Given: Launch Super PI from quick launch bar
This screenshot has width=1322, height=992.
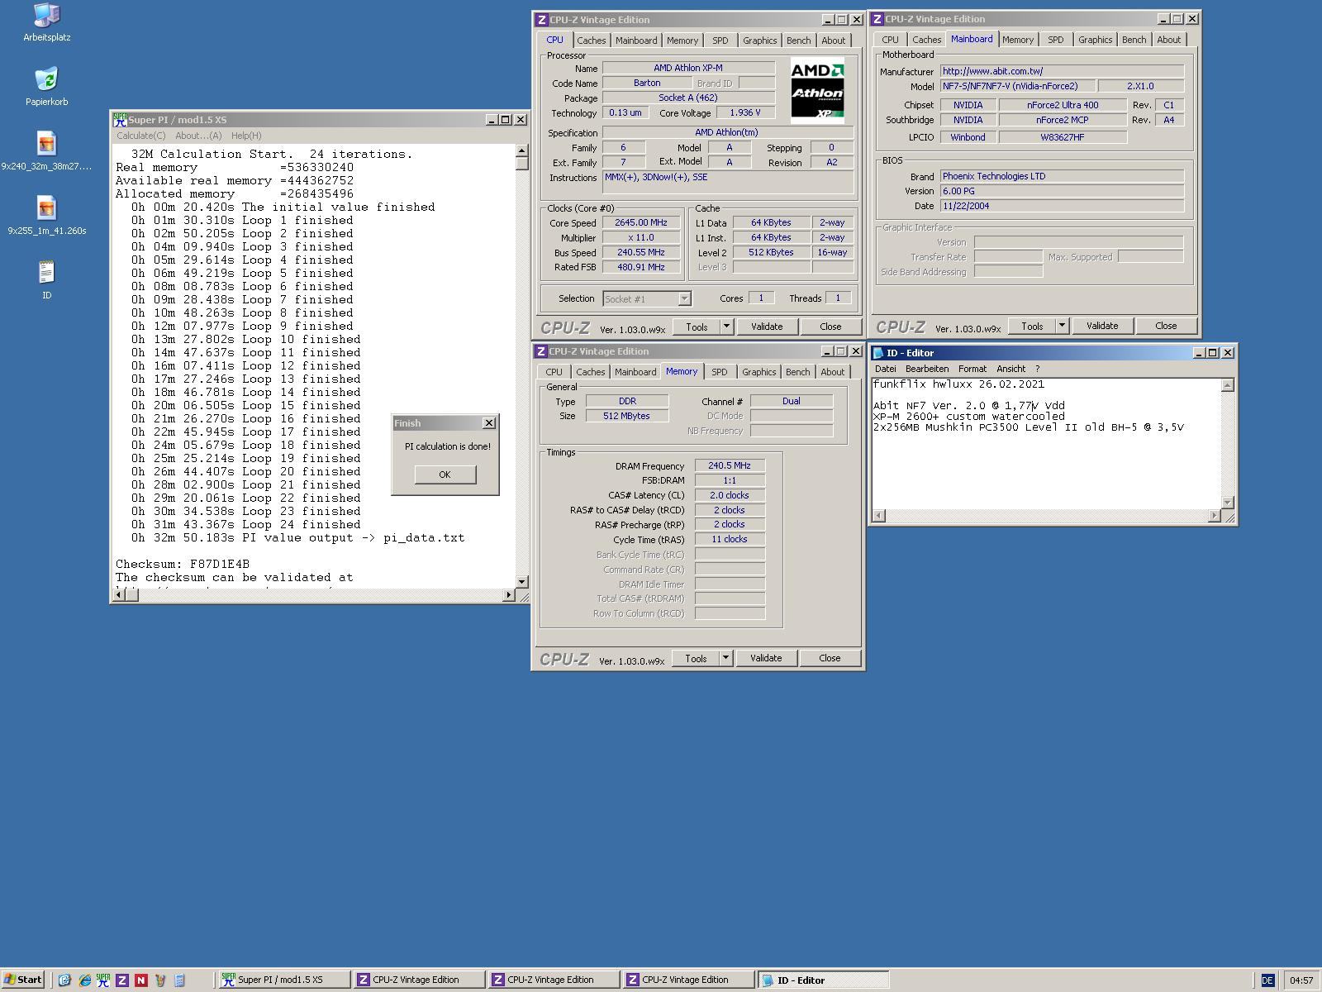Looking at the screenshot, I should point(103,980).
